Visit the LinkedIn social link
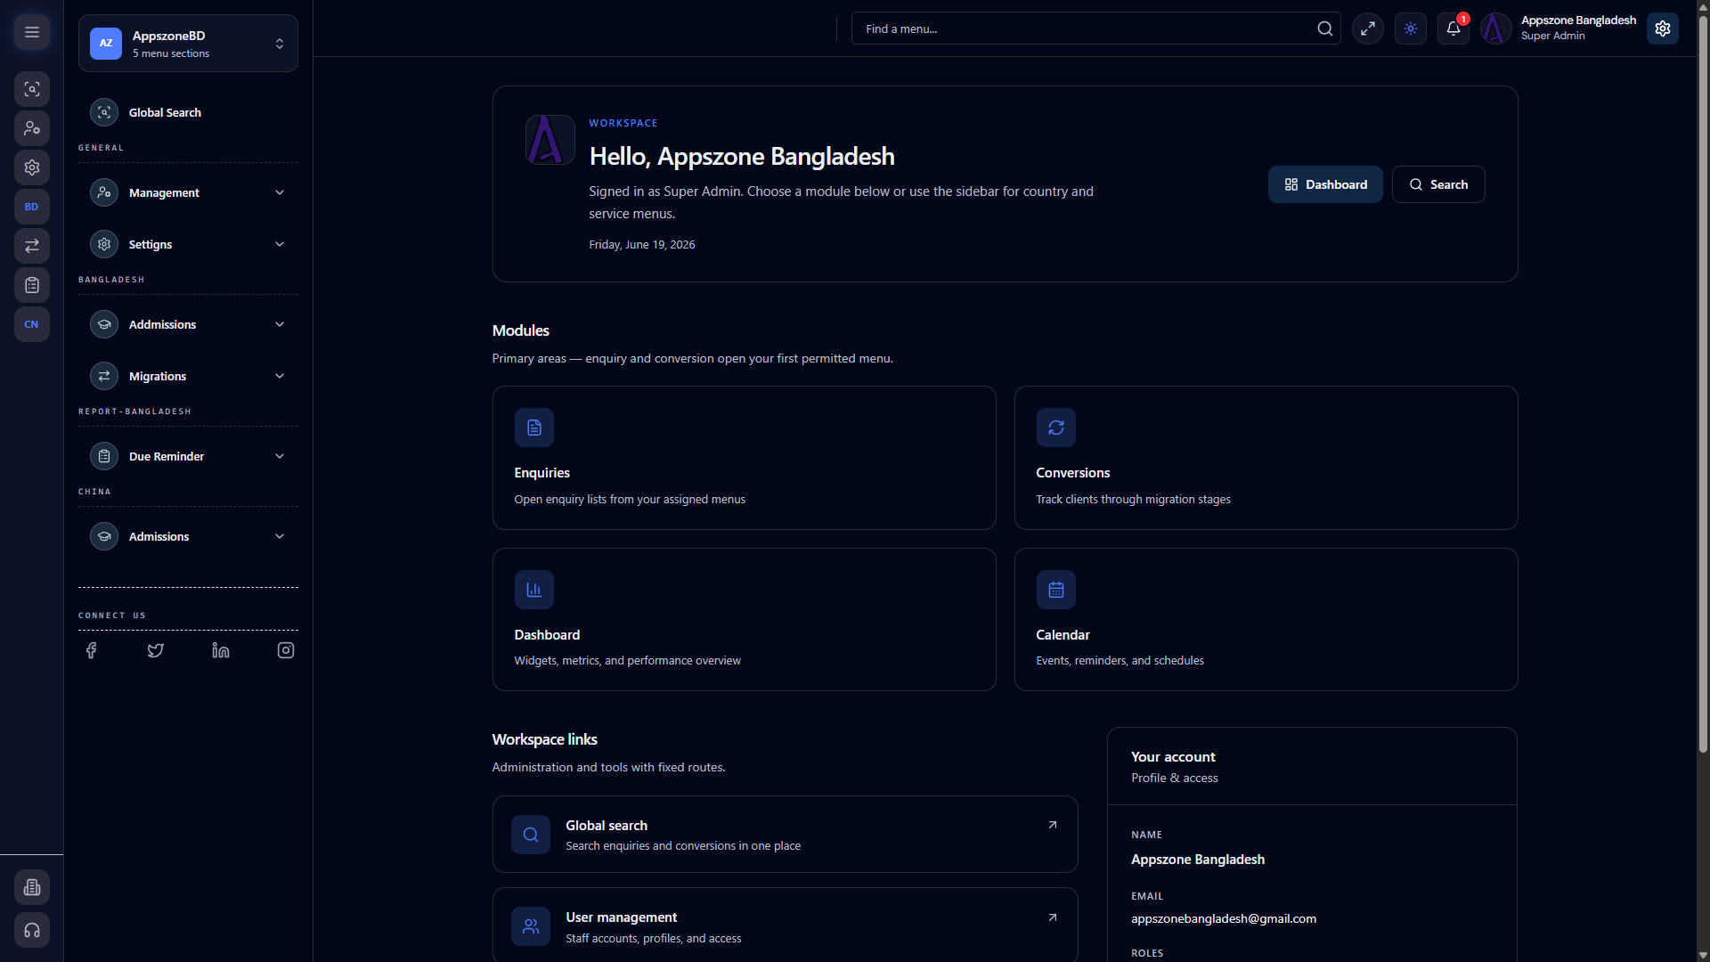1710x962 pixels. click(221, 650)
